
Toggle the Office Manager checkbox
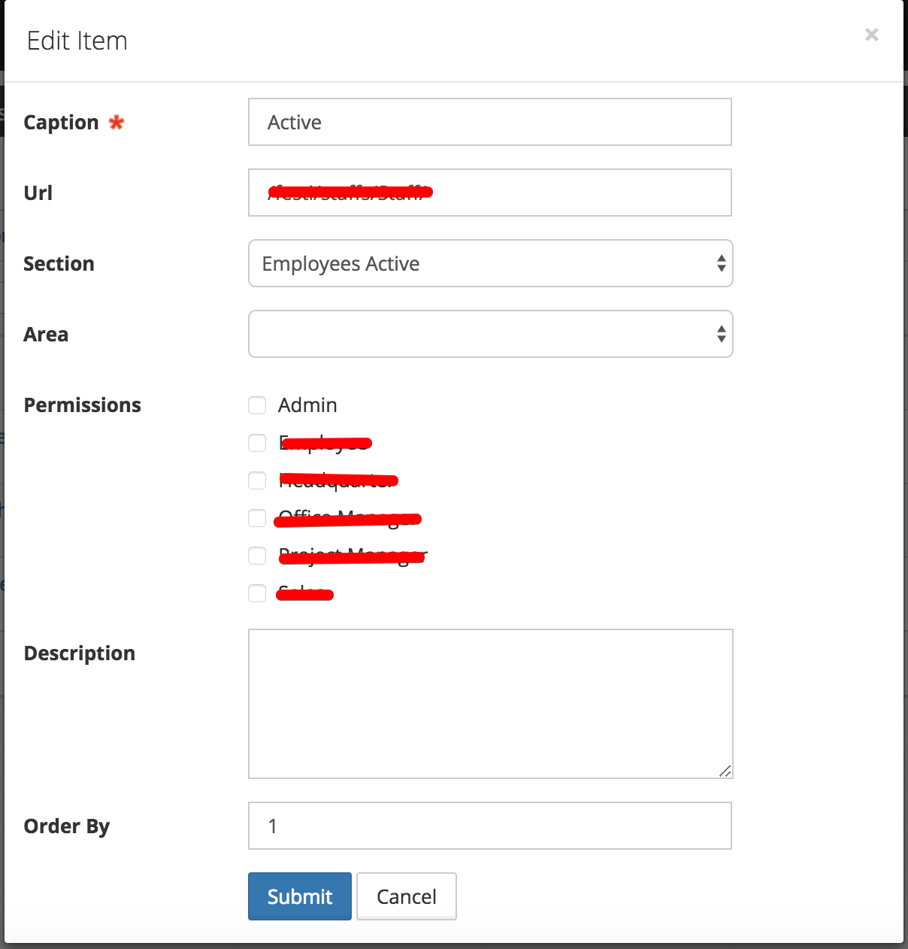(x=257, y=518)
